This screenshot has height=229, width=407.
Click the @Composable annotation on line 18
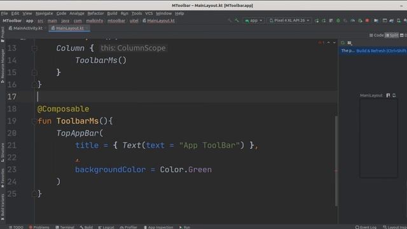[64, 109]
